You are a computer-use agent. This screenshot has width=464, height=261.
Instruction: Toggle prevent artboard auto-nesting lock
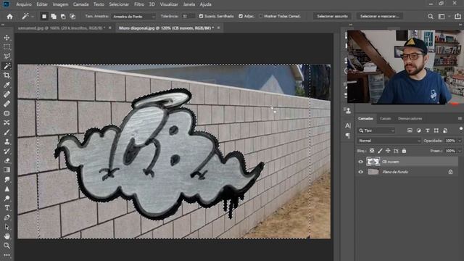click(x=396, y=151)
